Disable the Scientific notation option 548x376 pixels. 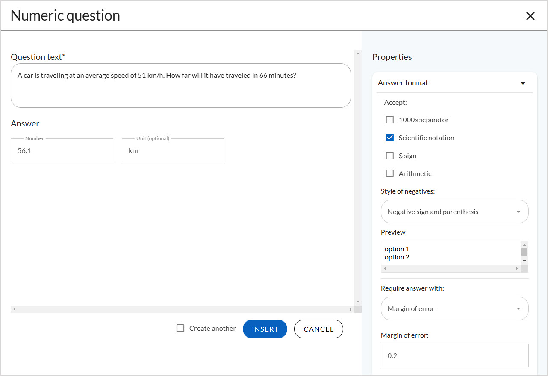(x=389, y=138)
